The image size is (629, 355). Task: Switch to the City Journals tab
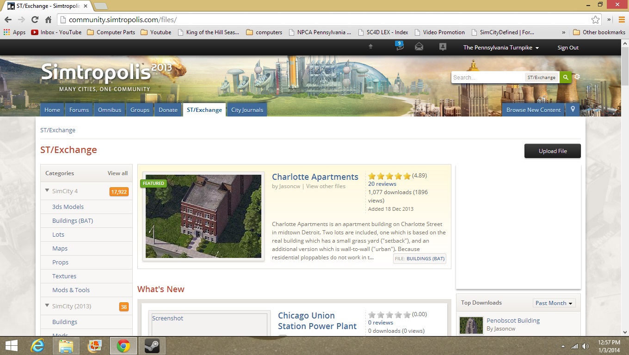[247, 110]
